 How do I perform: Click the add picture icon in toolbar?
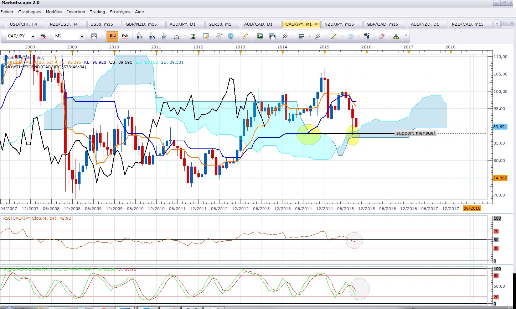coord(260,36)
